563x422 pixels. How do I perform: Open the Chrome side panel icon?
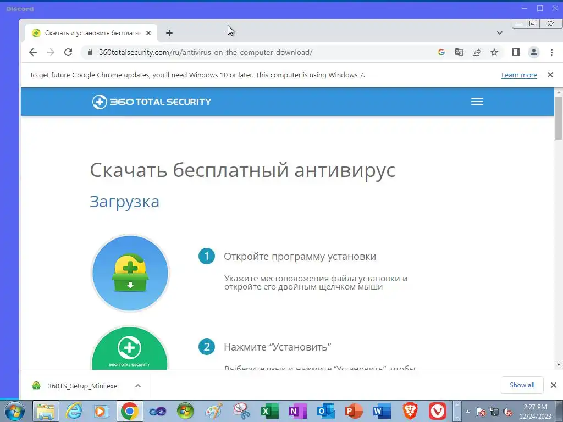coord(516,52)
